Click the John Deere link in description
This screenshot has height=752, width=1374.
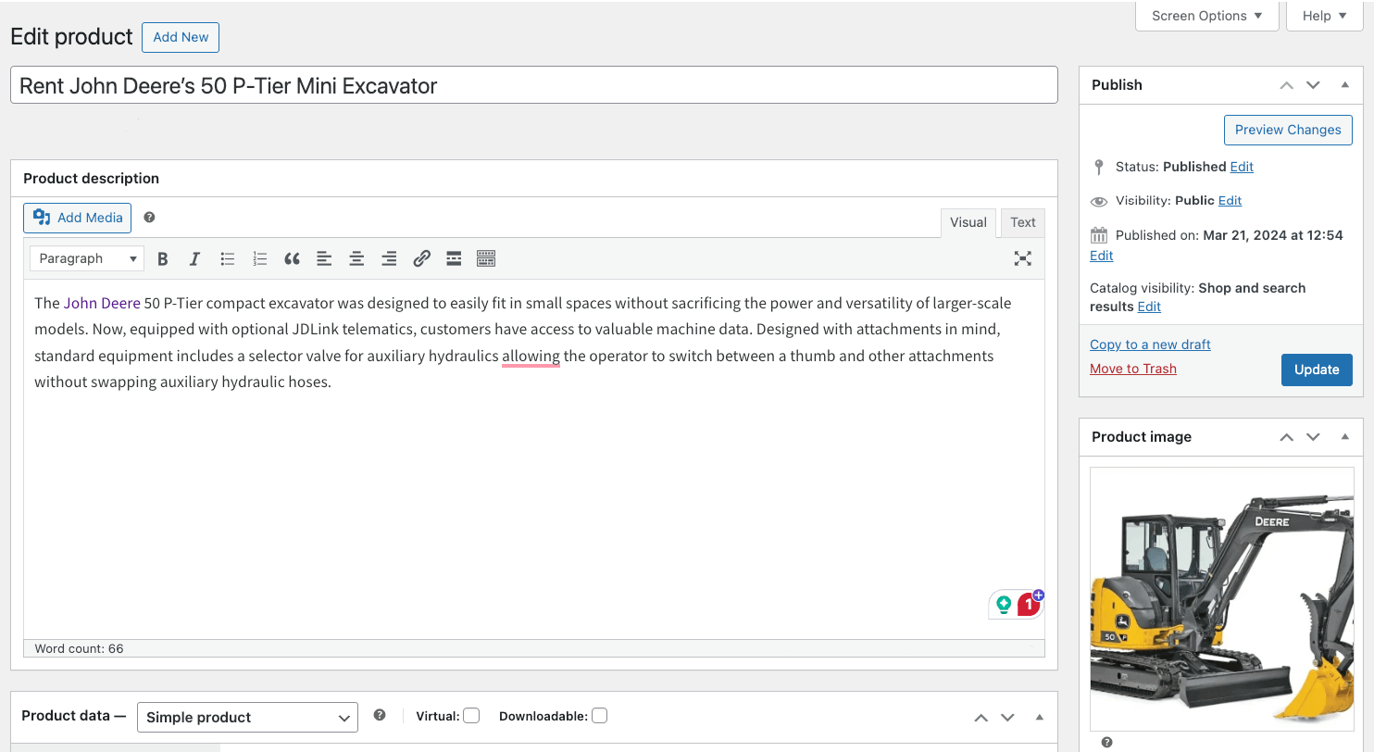[x=102, y=303]
